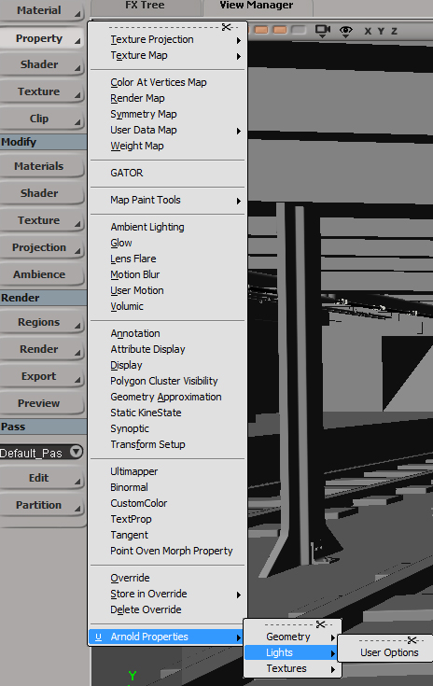This screenshot has height=686, width=433.
Task: Click scissors icon above User Options
Action: 412,640
